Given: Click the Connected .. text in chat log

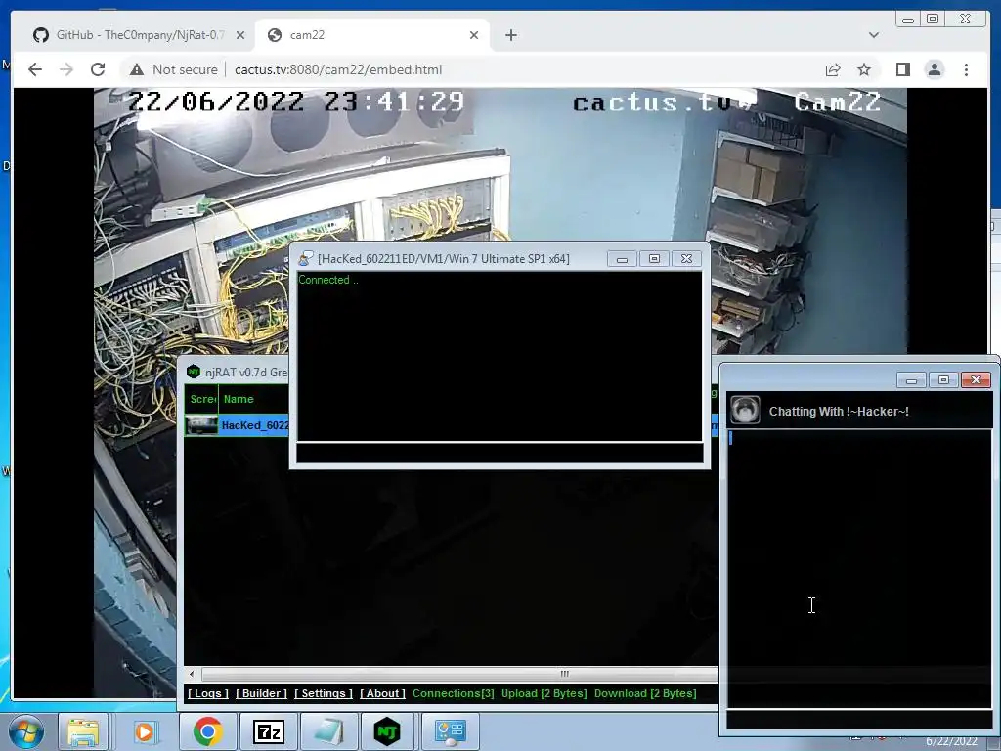Looking at the screenshot, I should coord(328,280).
